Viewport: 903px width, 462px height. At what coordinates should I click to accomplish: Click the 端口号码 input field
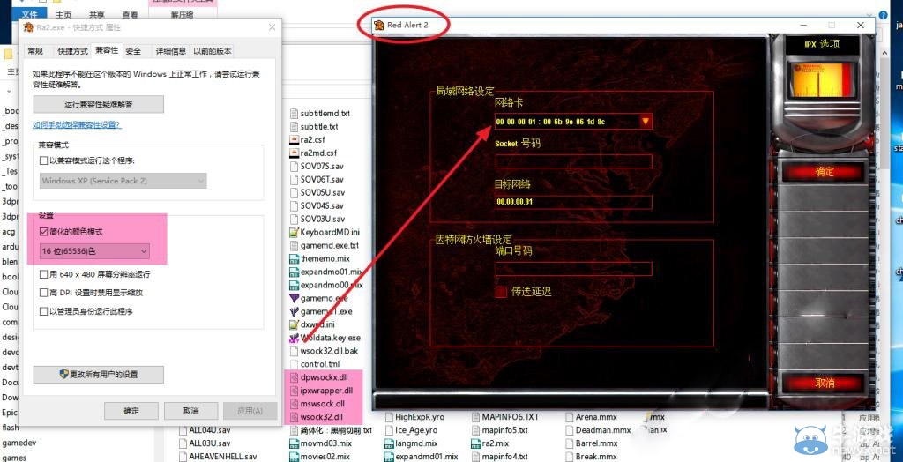point(573,269)
